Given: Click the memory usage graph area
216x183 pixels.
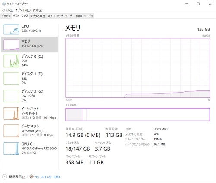Looking at the screenshot, I should 137,68.
